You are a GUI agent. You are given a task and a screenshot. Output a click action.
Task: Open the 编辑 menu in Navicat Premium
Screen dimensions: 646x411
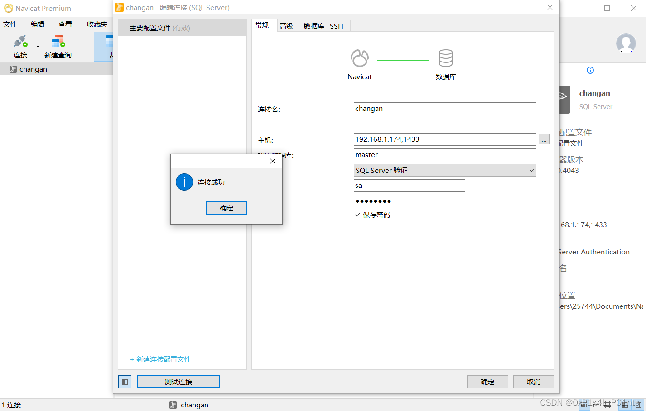(38, 24)
